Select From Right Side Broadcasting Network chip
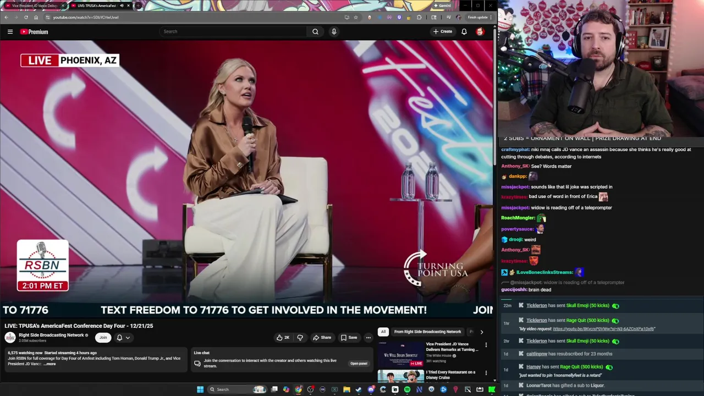 click(427, 332)
